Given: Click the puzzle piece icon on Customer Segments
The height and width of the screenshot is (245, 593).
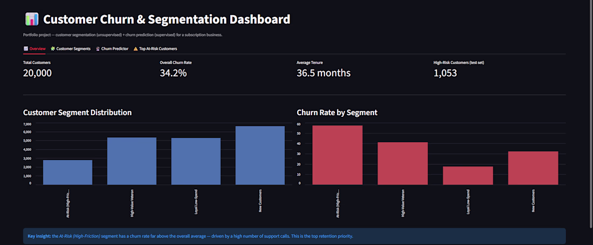Looking at the screenshot, I should point(53,48).
